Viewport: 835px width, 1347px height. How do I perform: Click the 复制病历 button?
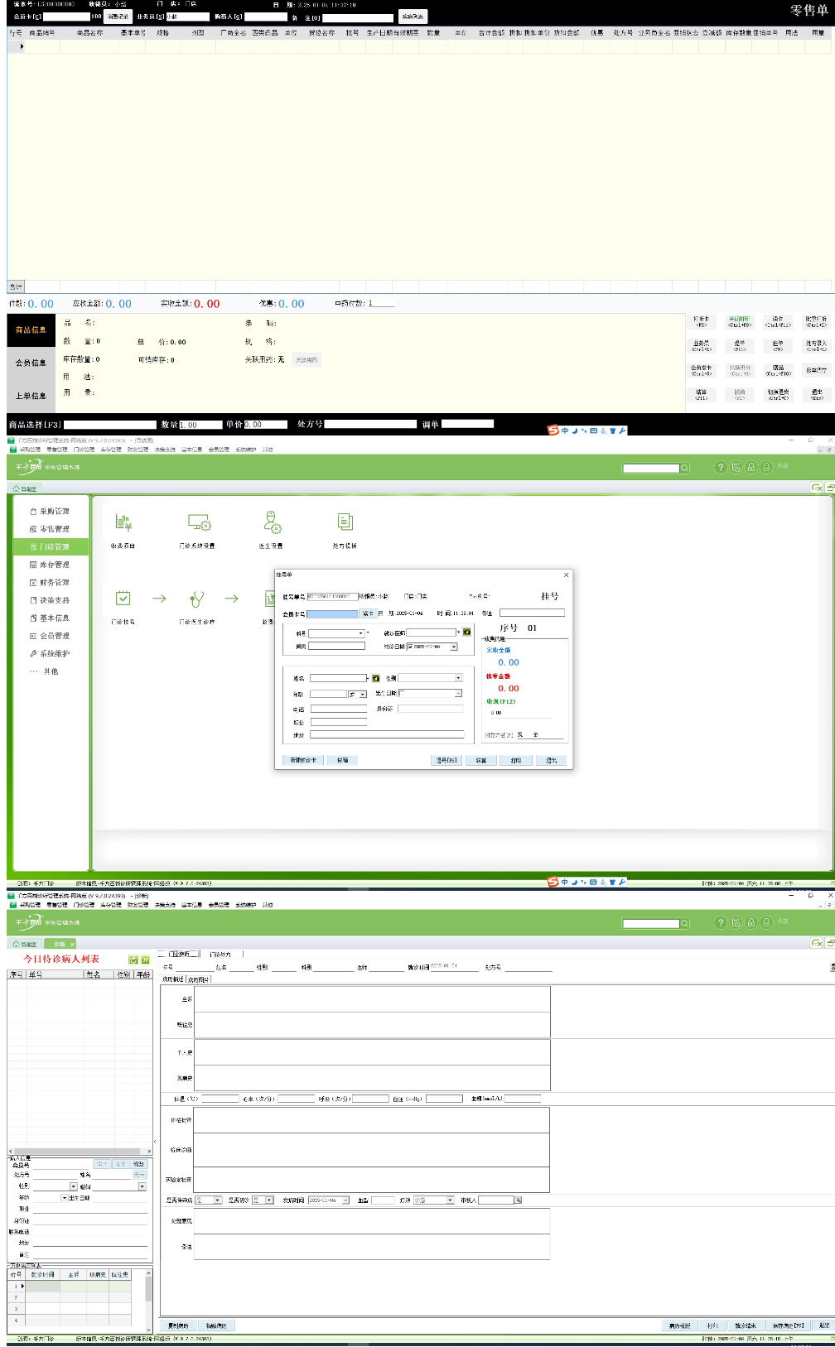point(178,1325)
